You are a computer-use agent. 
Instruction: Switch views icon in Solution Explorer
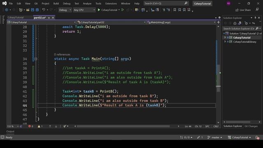coord(240,23)
